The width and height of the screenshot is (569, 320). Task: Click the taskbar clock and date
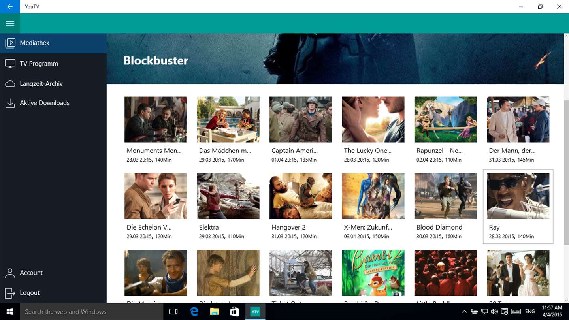[x=552, y=312]
